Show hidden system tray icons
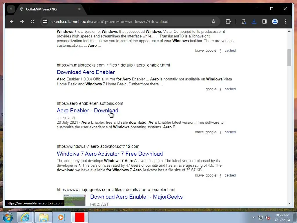297x223 pixels. pyautogui.click(x=253, y=217)
